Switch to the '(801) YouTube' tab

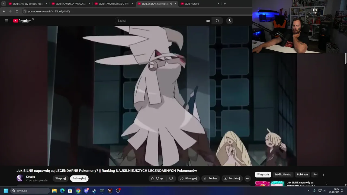pos(200,4)
